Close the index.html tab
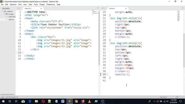The height and width of the screenshot is (104, 185). pyautogui.click(x=41, y=8)
